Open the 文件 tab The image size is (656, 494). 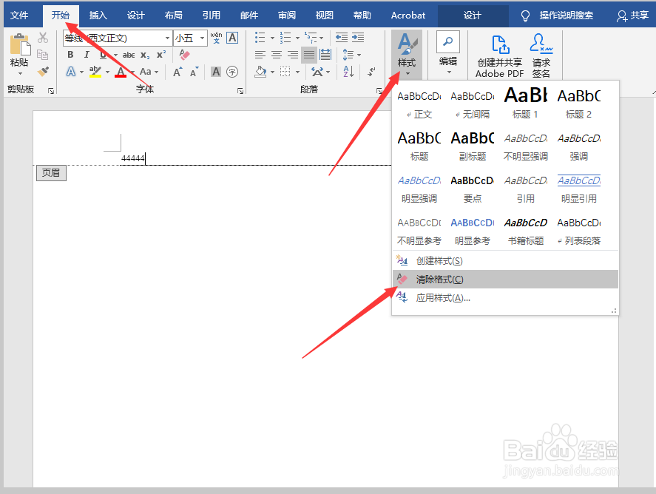19,16
